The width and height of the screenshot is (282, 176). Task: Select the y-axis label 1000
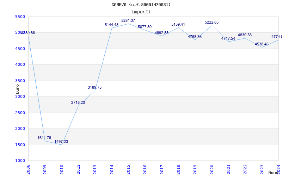20,161
